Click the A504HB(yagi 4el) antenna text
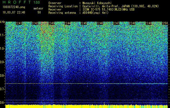 [95, 13]
